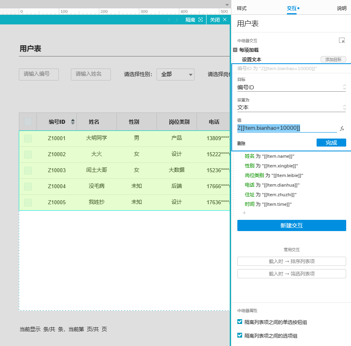351x346 pixels.
Task: Click the 新建交互 button
Action: [291, 225]
